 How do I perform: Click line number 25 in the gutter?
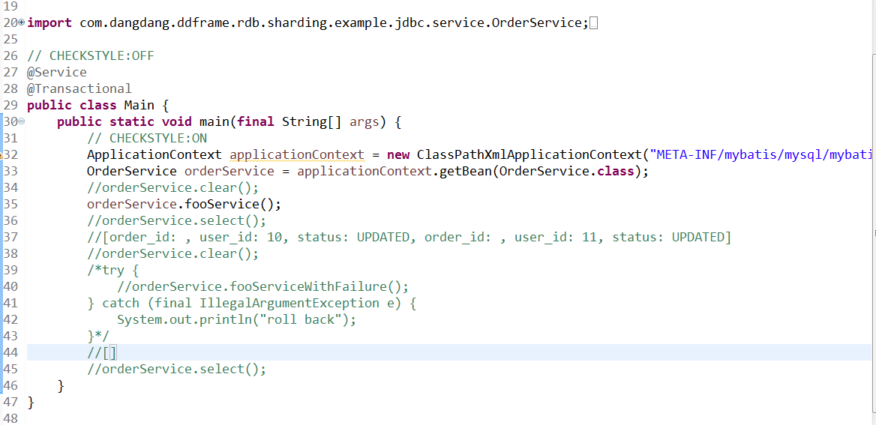point(10,40)
